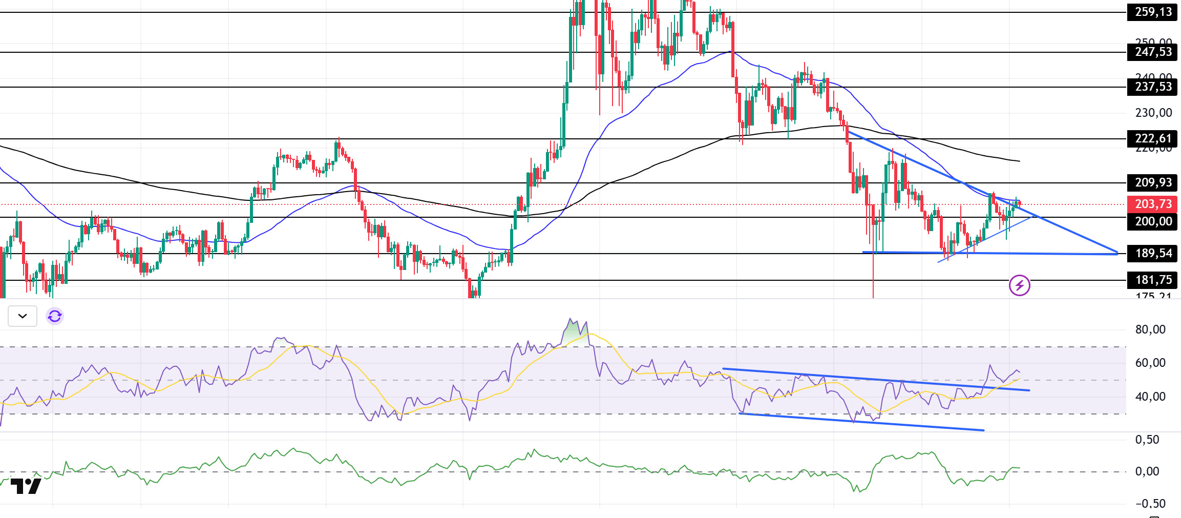Click the TradingView logo
This screenshot has width=1181, height=518.
[x=26, y=486]
